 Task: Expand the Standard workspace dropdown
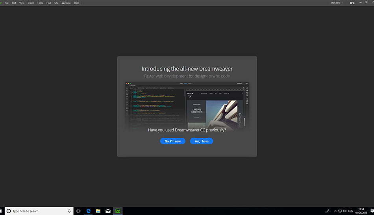337,3
